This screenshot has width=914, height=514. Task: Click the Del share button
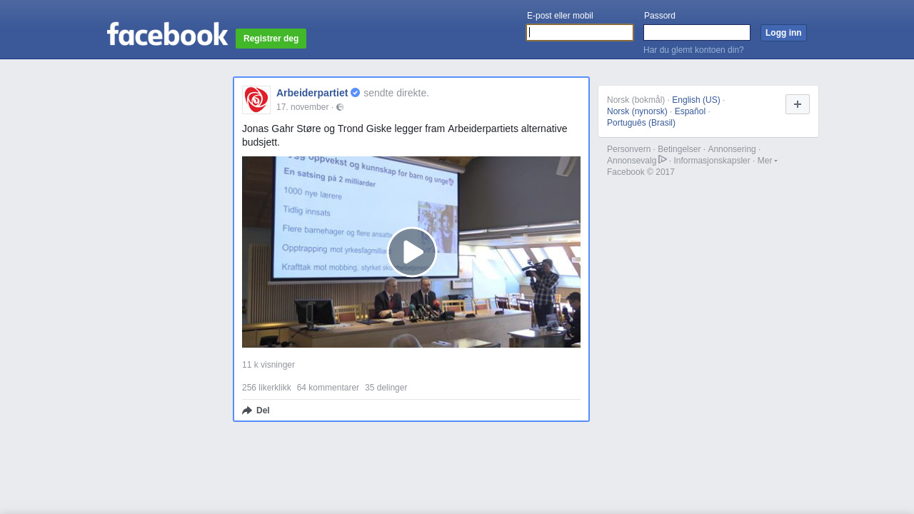[256, 410]
